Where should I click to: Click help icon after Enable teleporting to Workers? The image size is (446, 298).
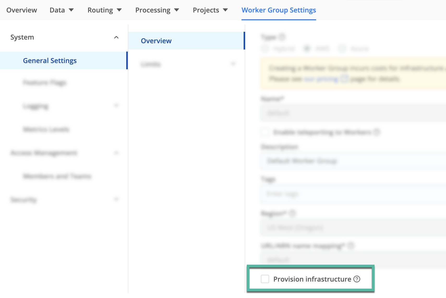pyautogui.click(x=377, y=132)
